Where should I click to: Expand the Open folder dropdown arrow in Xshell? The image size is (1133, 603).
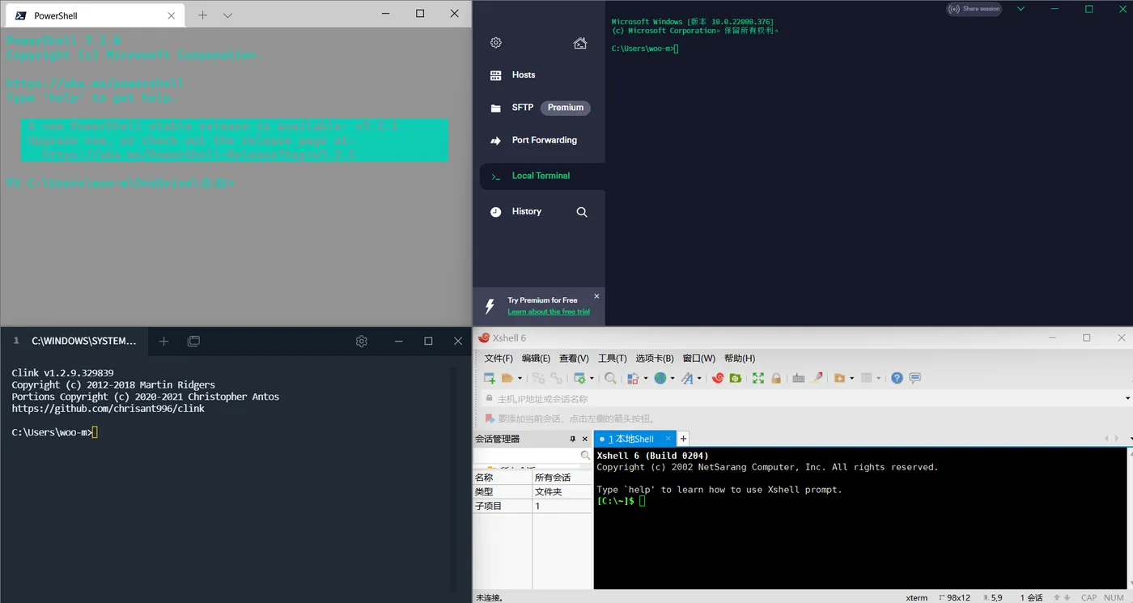[520, 378]
